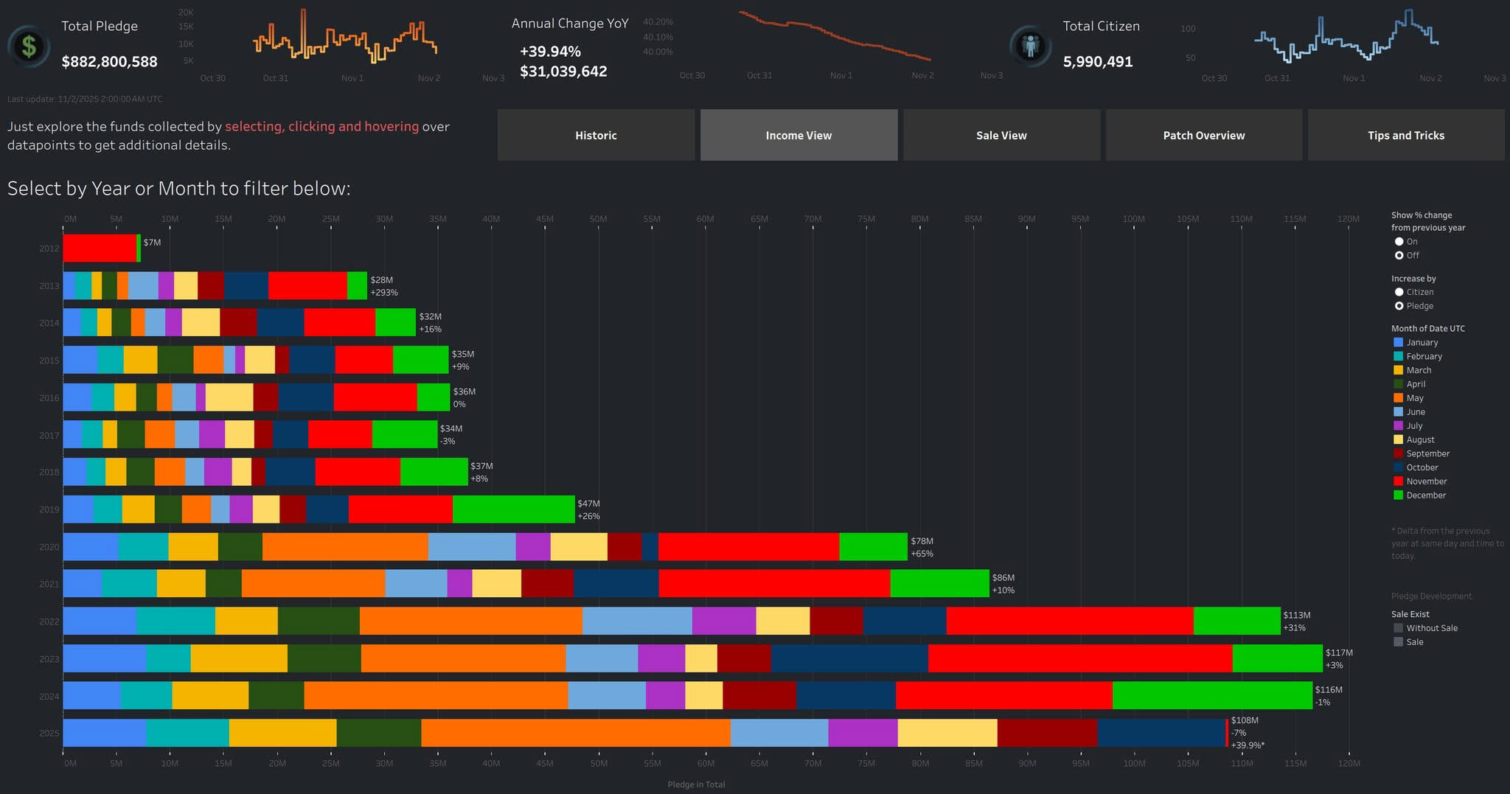Open the Patch Overview button

coord(1203,136)
